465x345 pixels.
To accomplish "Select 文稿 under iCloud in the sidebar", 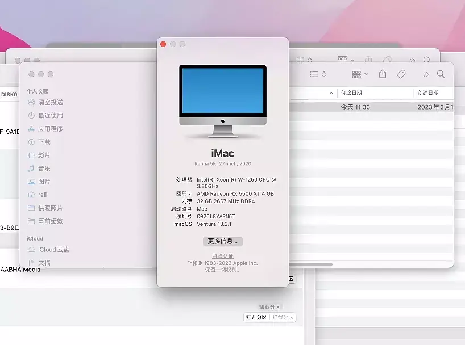I will click(x=39, y=263).
